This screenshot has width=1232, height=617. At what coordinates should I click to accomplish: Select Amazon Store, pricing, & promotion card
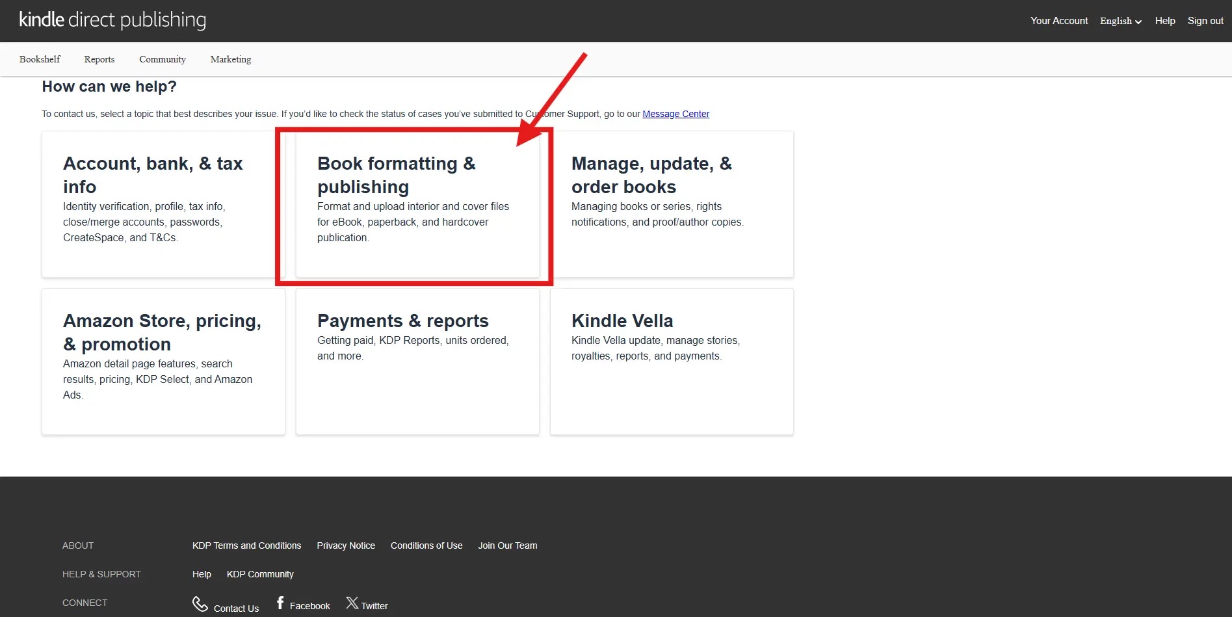click(163, 361)
